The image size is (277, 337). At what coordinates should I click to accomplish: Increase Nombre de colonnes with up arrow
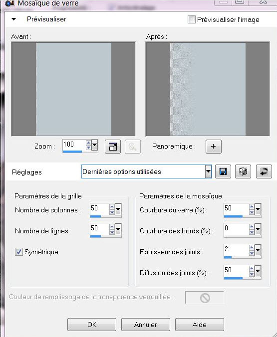coord(112,207)
